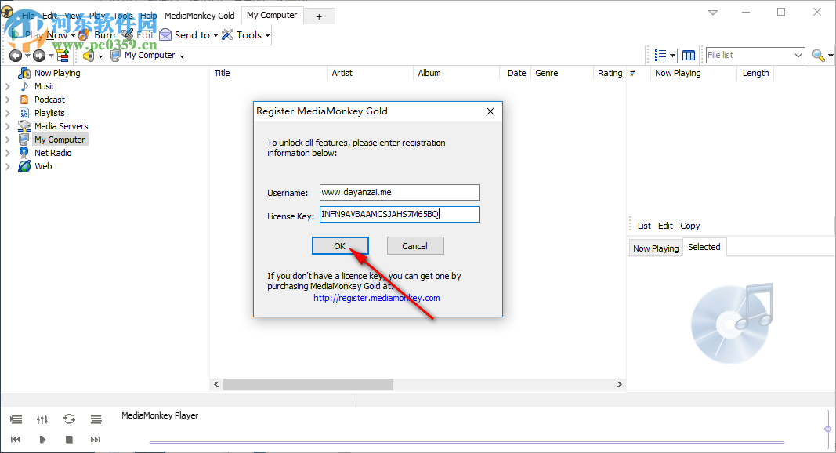Switch to the Selected preview tab
The width and height of the screenshot is (836, 453).
704,247
